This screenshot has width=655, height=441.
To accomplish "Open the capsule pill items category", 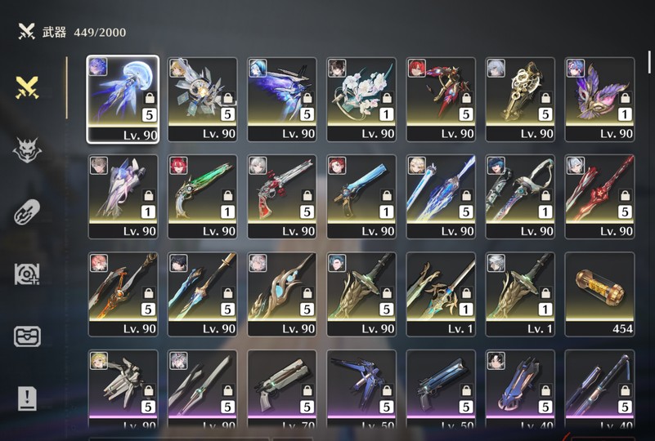I will (x=27, y=212).
